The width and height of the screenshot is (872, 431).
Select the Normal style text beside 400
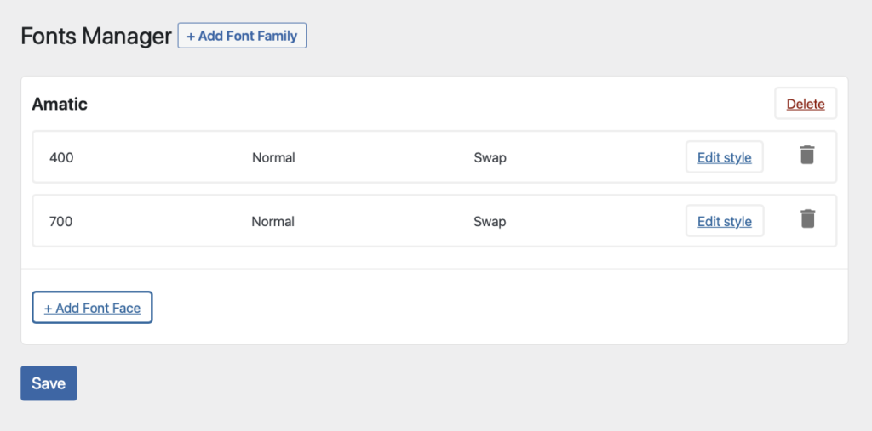273,158
